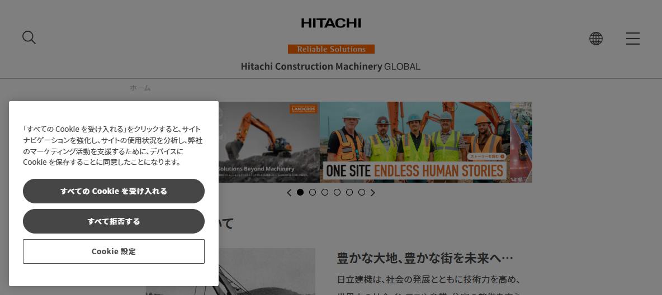This screenshot has width=662, height=295.
Task: Open the ONE SITE ENDLESS HUMAN STORIES banner
Action: [415, 142]
